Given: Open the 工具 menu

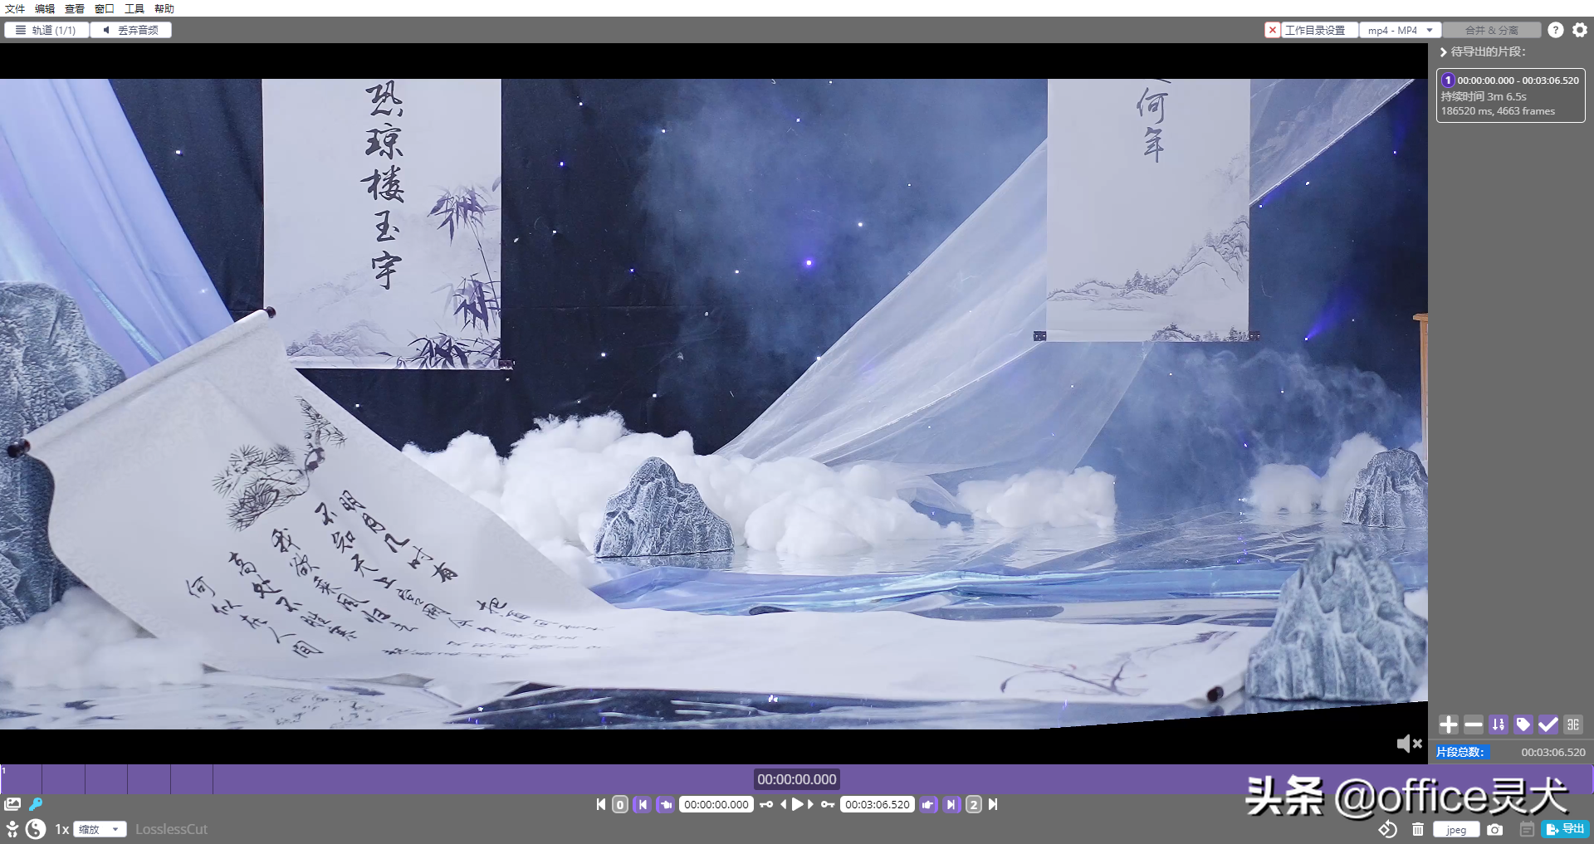Looking at the screenshot, I should (x=134, y=8).
